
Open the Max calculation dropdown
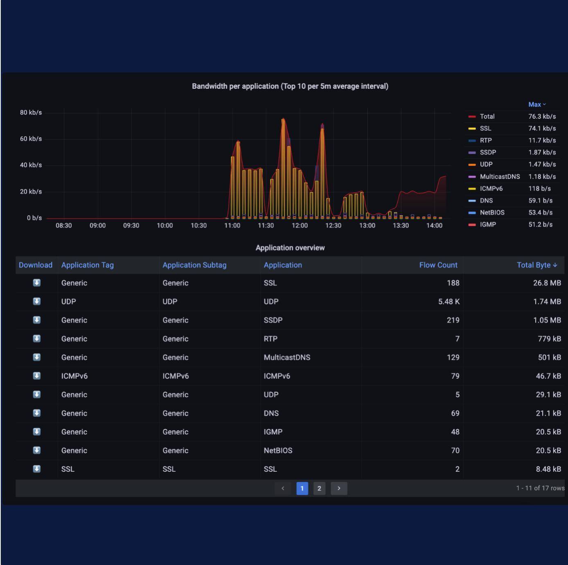[536, 104]
